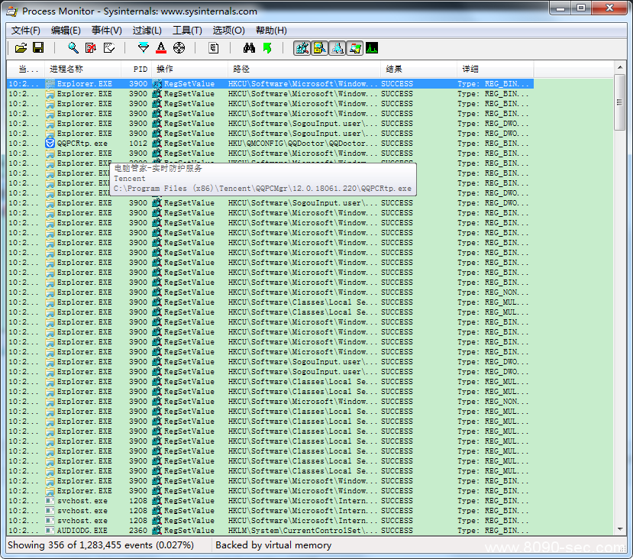The height and width of the screenshot is (559, 633).
Task: Toggle capture with the magnifying glass icon
Action: [x=73, y=48]
